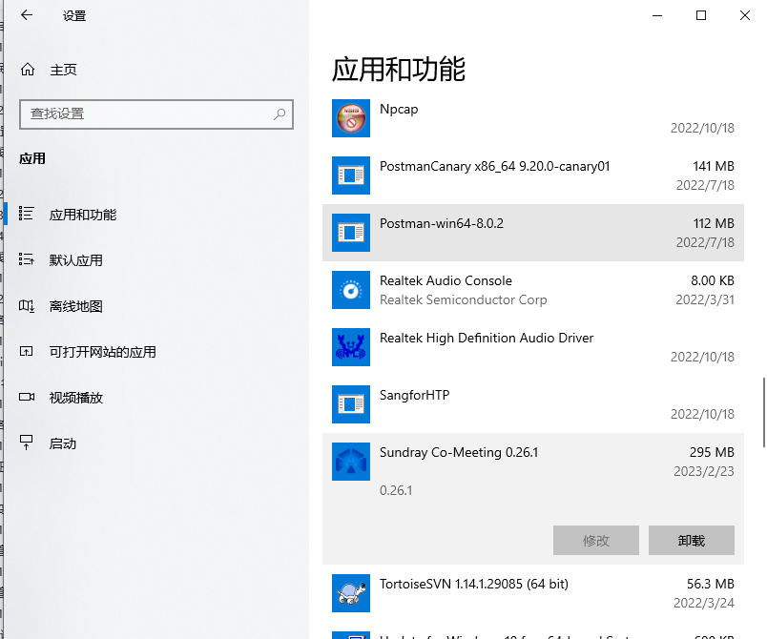
Task: Click the search magnifier icon in settings box
Action: pos(280,113)
